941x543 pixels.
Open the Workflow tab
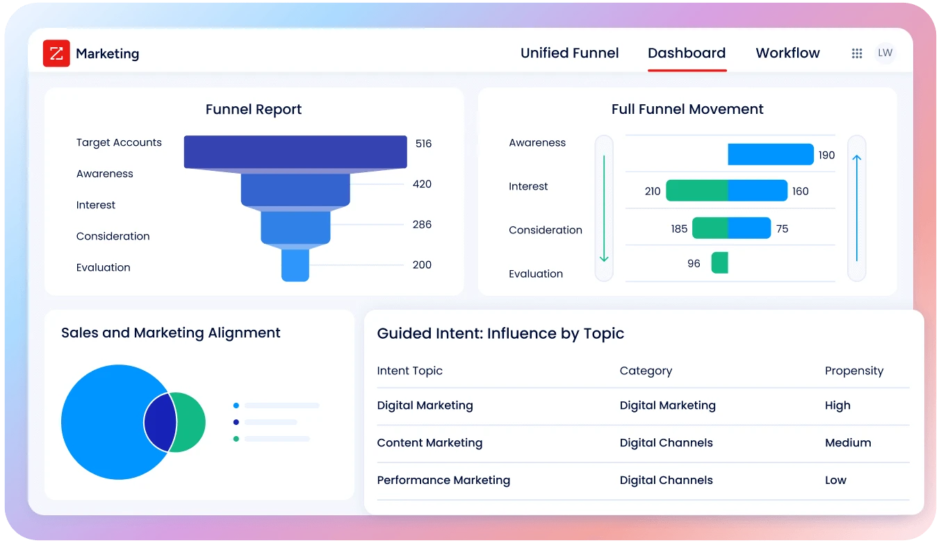click(x=788, y=53)
